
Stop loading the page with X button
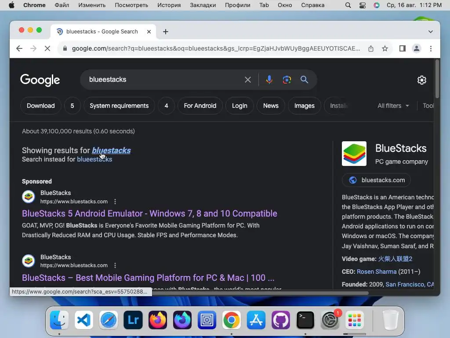47,48
